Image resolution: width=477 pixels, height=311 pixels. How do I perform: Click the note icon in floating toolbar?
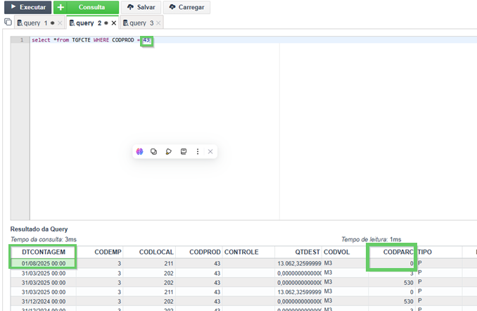pyautogui.click(x=184, y=151)
